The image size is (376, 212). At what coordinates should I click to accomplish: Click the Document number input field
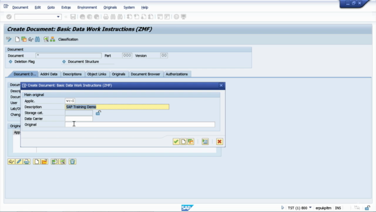[x=68, y=55]
